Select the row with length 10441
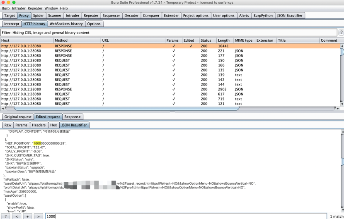 coord(170,46)
